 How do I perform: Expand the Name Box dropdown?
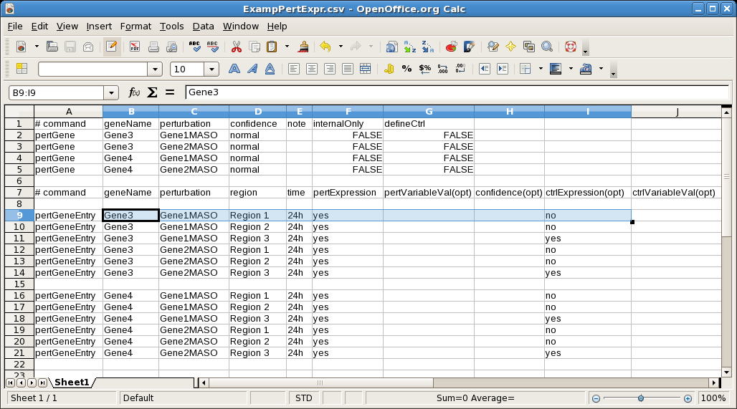click(111, 92)
